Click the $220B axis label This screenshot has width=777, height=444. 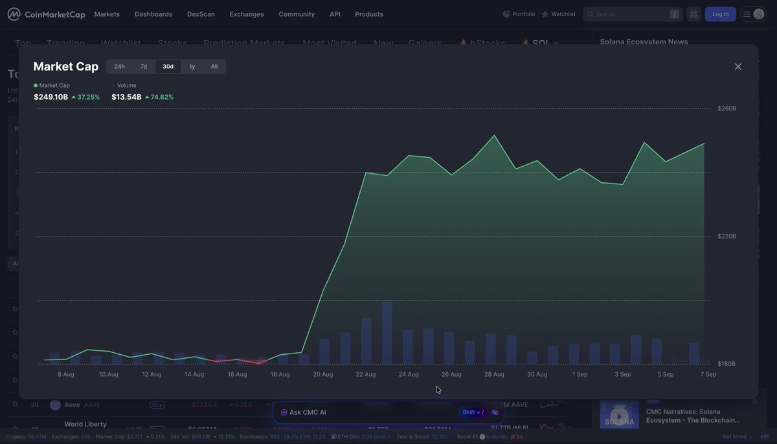[x=726, y=237]
